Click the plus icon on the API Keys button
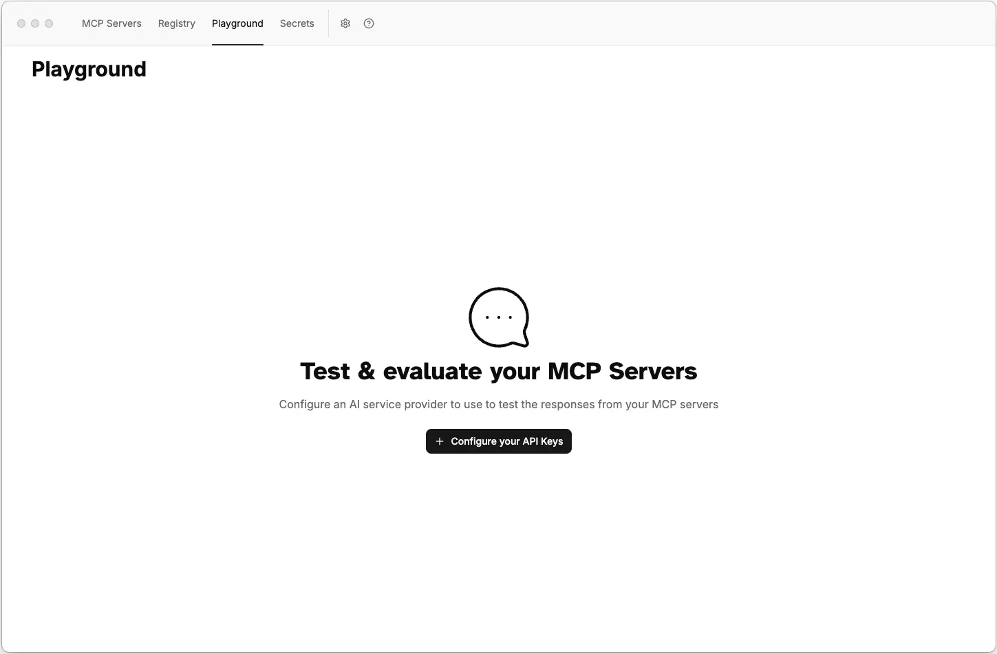Viewport: 997px width, 654px height. click(x=440, y=441)
